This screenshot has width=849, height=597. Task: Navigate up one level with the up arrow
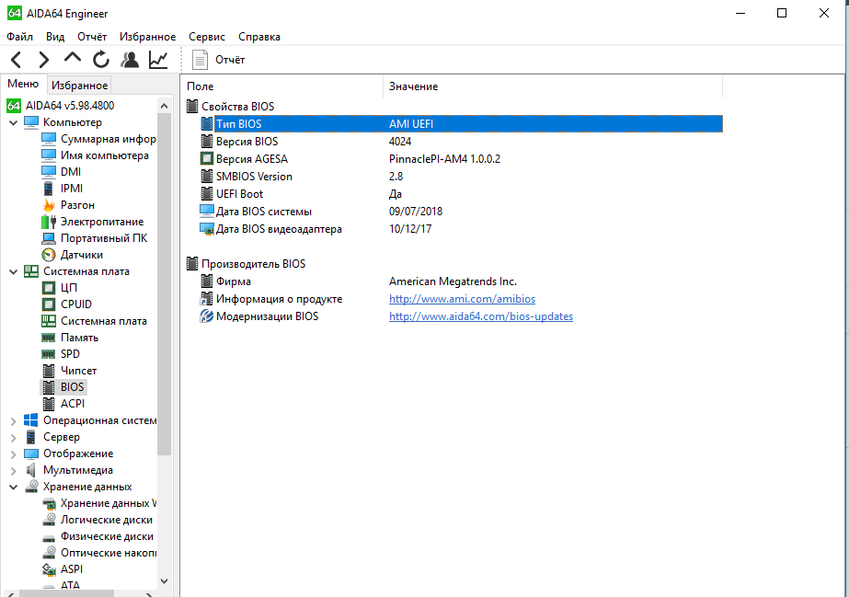(x=72, y=59)
